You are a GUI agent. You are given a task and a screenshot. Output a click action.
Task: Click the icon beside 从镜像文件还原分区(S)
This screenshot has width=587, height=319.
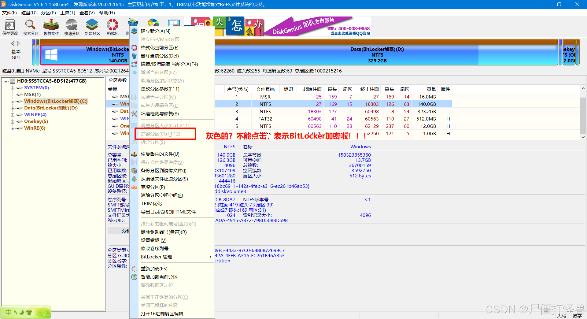(x=134, y=179)
